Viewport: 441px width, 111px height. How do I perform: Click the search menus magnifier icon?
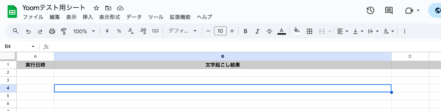coord(15,31)
